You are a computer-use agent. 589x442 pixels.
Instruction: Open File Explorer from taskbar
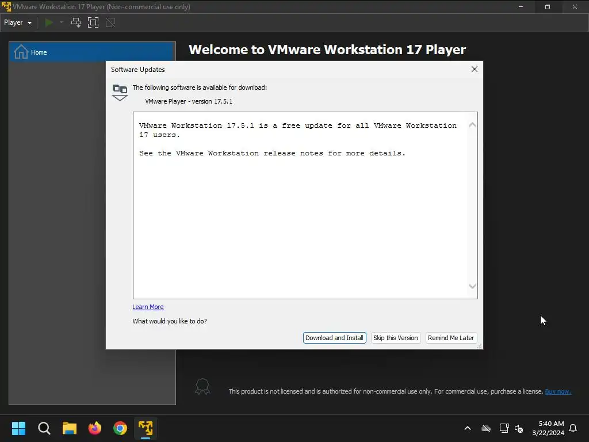[x=70, y=428]
